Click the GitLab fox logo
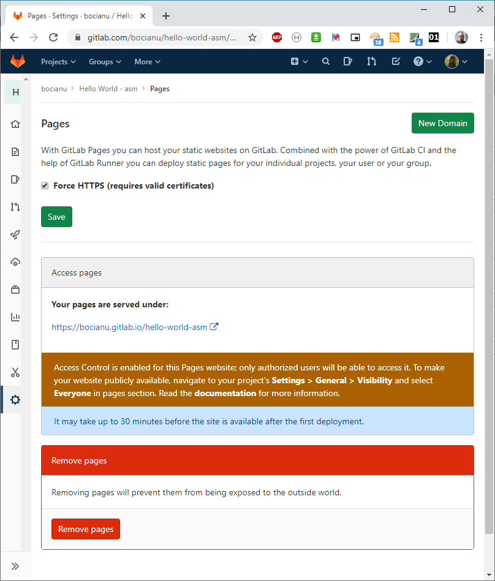Viewport: 495px width, 581px height. click(18, 62)
